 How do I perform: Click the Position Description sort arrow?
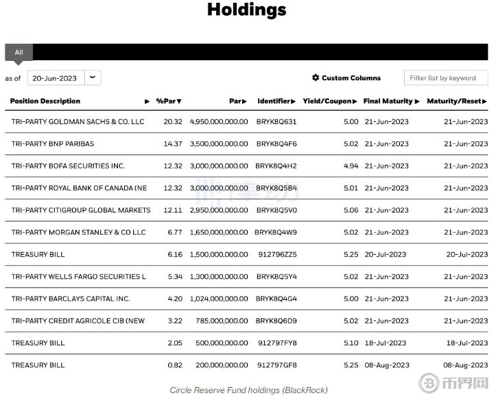[147, 101]
